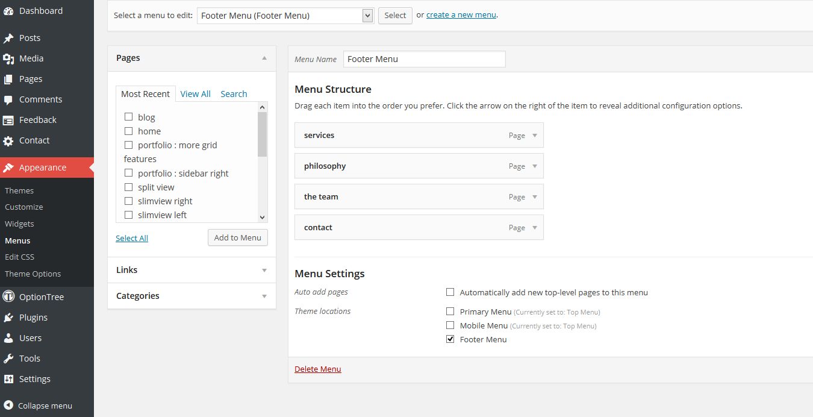Uncheck the Footer Menu theme location
The image size is (813, 417).
(450, 339)
